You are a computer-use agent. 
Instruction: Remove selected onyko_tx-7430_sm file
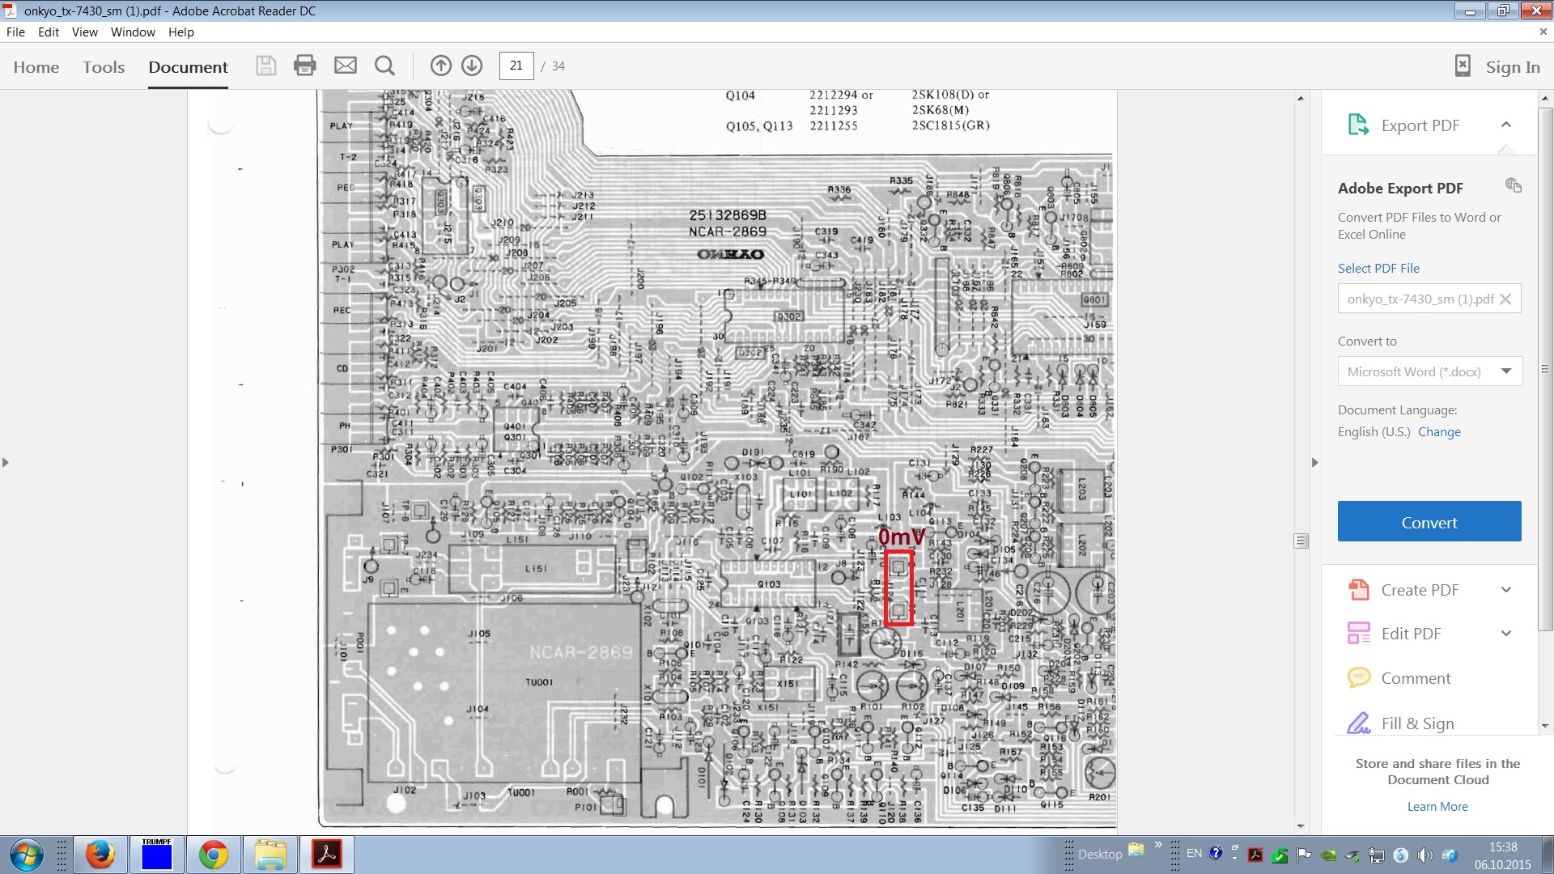1505,299
